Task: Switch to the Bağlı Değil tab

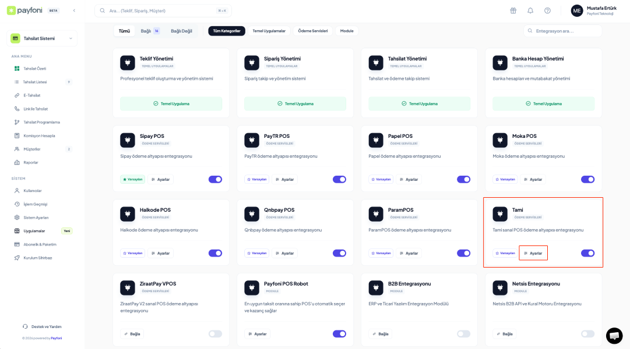Action: pyautogui.click(x=181, y=31)
